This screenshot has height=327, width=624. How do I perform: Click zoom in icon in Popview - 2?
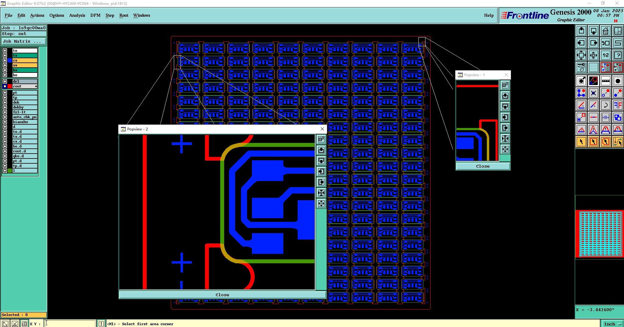tap(321, 193)
